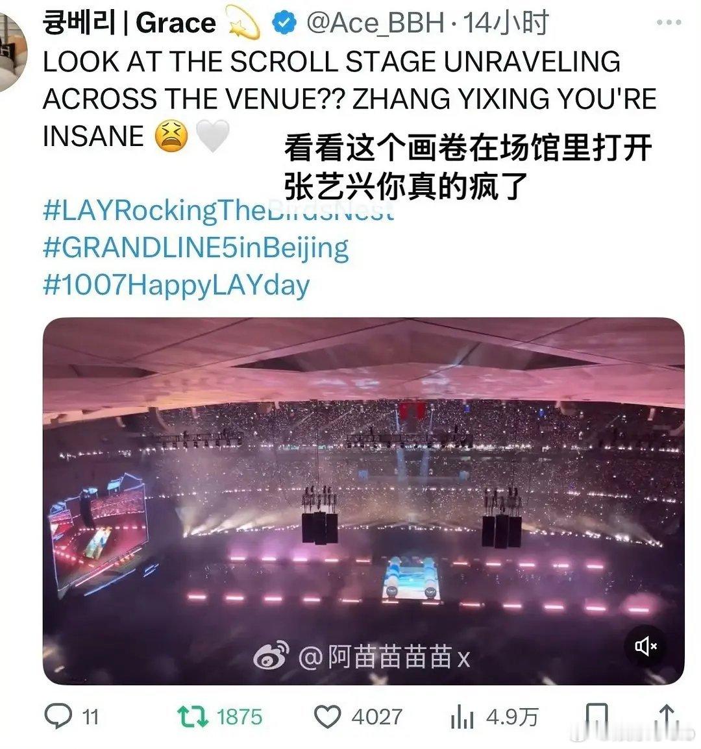Click the blue verified badge

tap(284, 23)
